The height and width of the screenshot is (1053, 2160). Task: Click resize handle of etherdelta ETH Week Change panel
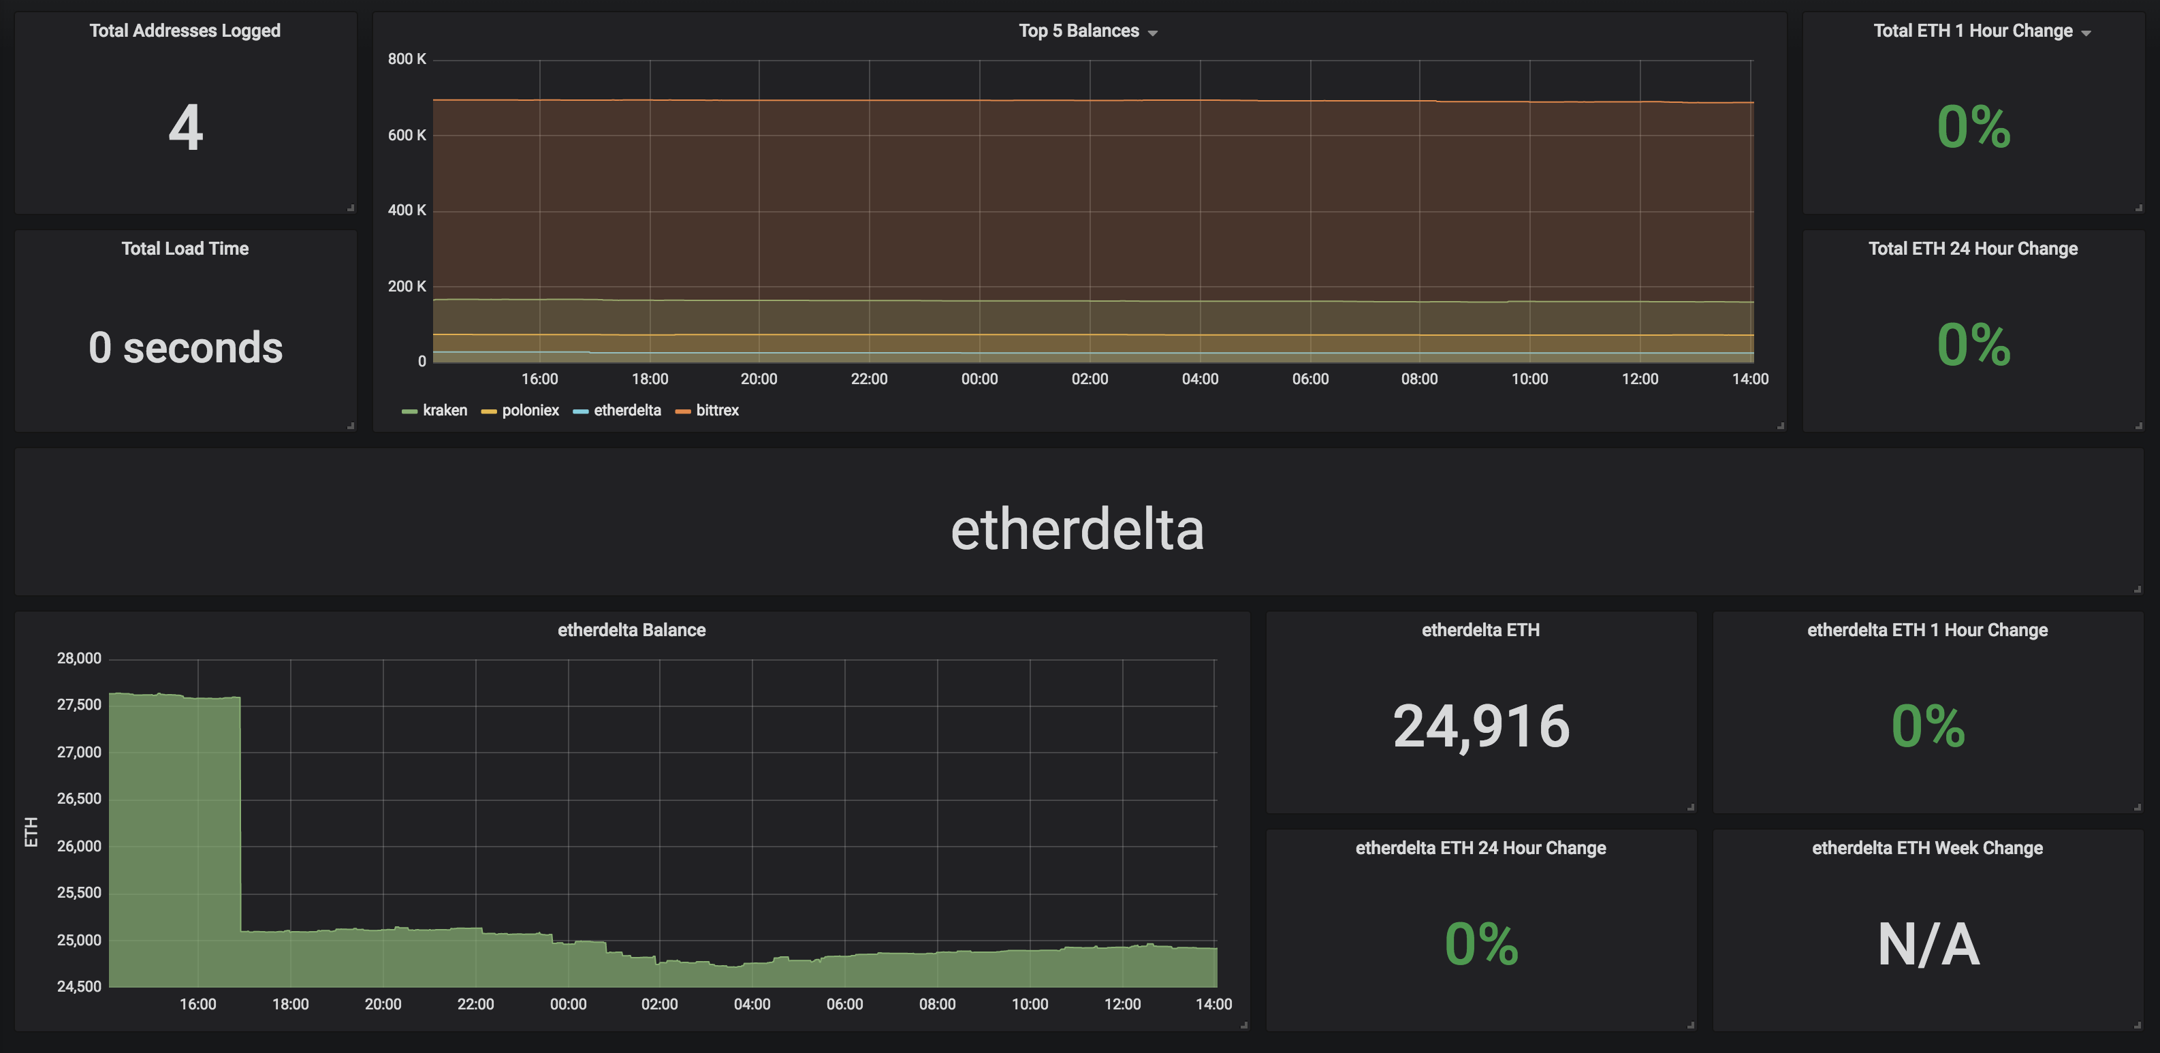(x=2138, y=1024)
